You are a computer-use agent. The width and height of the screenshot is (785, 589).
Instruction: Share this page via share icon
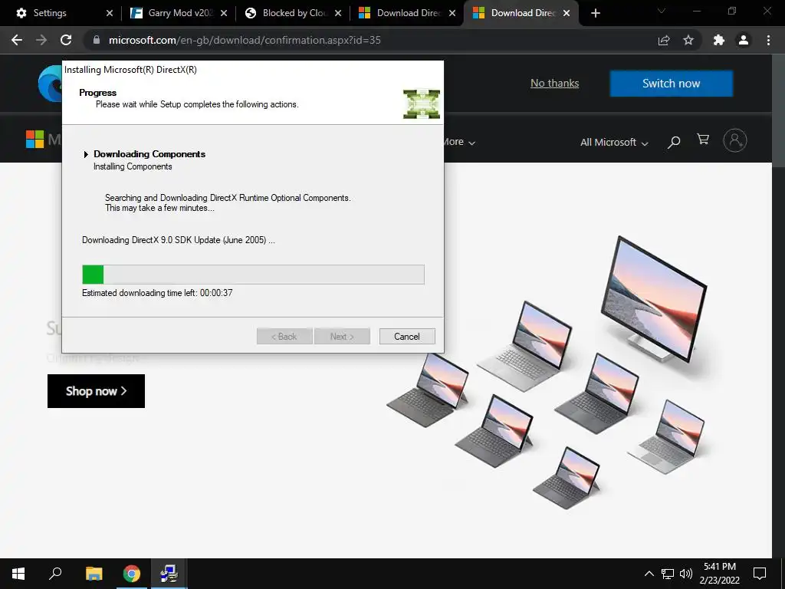[x=664, y=40]
